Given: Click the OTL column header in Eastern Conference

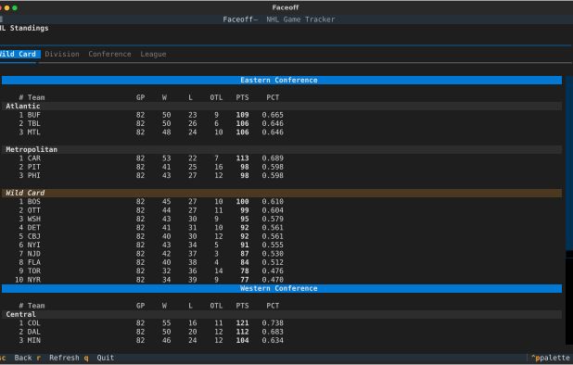Looking at the screenshot, I should coord(216,97).
